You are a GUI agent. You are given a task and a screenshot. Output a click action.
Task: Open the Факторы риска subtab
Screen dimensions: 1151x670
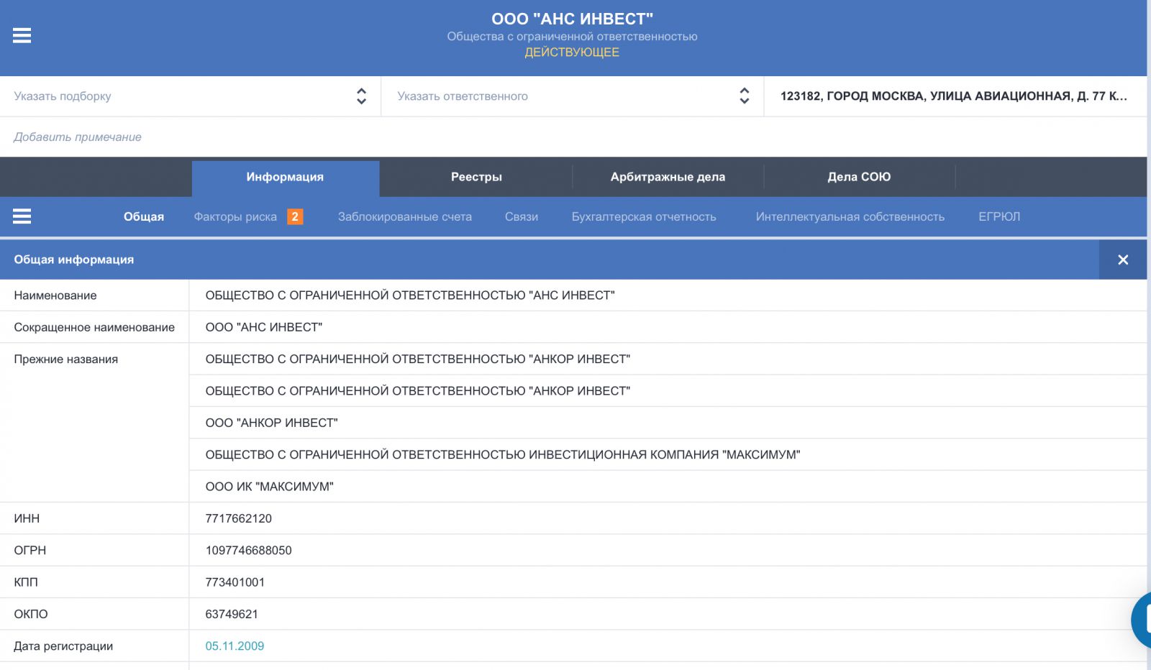[235, 216]
